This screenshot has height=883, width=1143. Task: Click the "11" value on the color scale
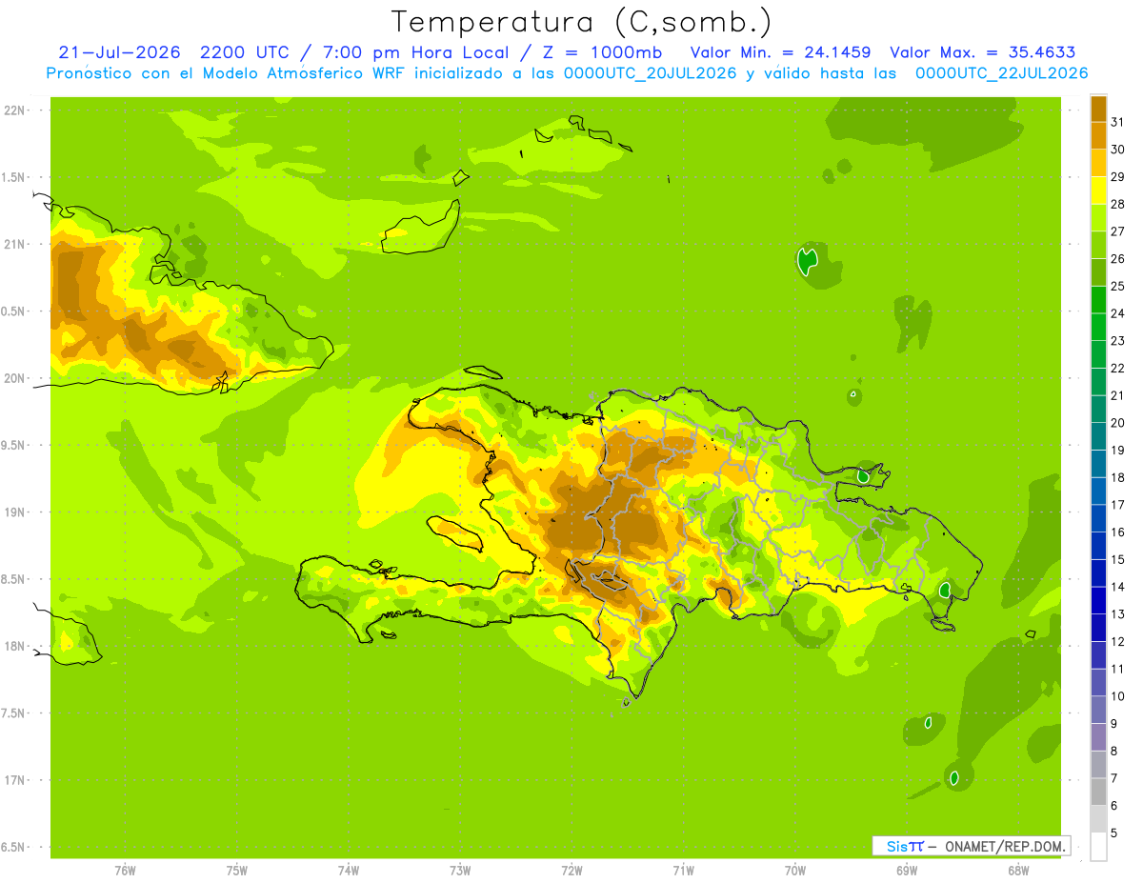(x=1118, y=669)
